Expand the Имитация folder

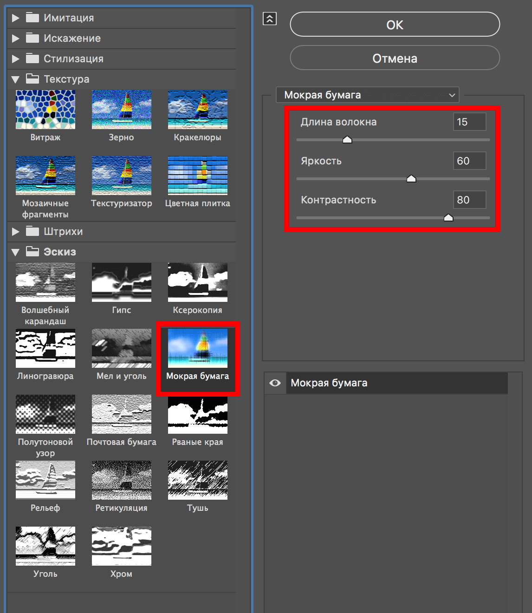16,18
